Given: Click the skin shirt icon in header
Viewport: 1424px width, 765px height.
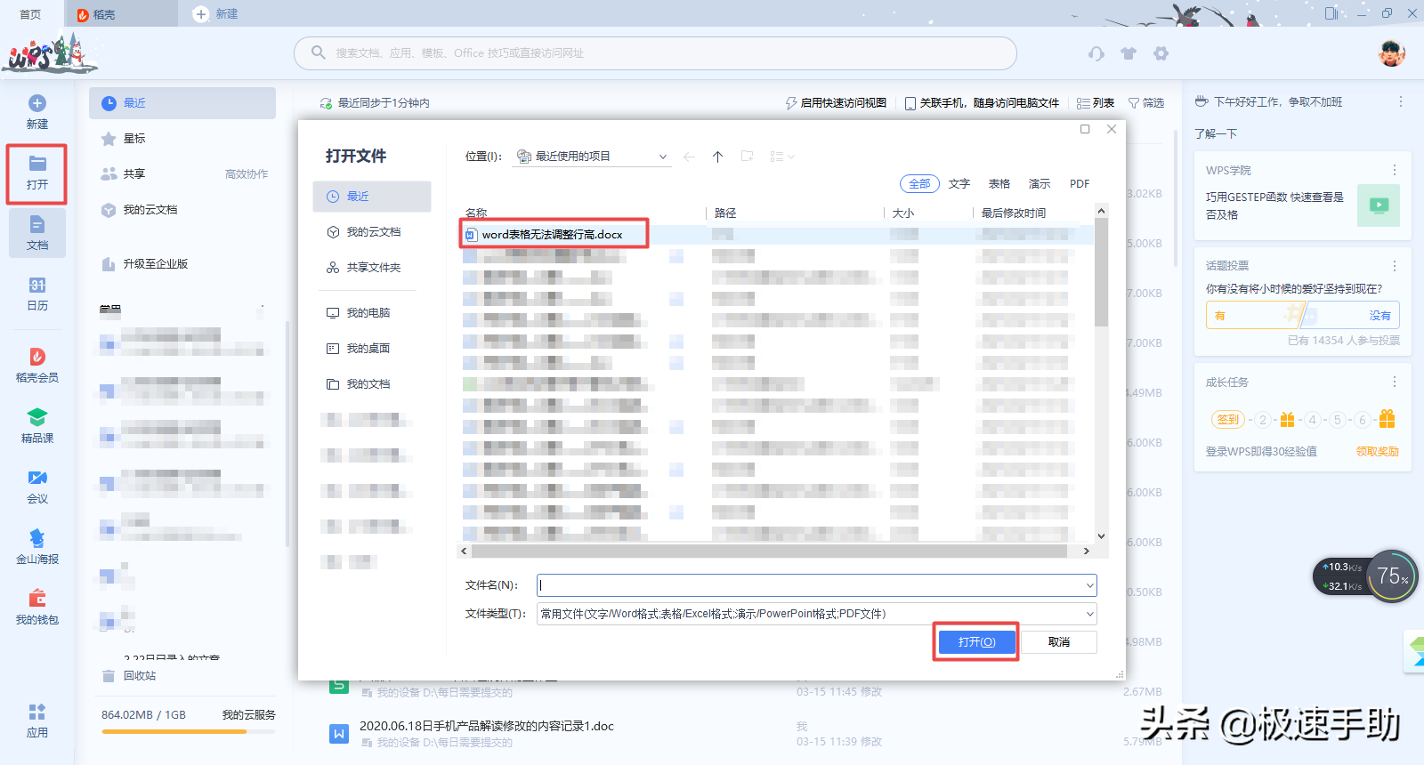Looking at the screenshot, I should pos(1129,53).
